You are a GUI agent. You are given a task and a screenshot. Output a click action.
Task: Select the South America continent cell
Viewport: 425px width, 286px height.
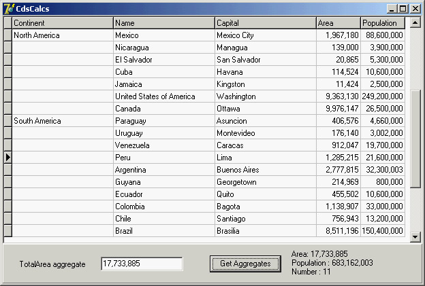click(x=63, y=121)
